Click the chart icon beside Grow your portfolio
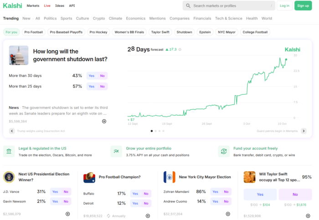This screenshot has height=220, width=319. pos(117,151)
